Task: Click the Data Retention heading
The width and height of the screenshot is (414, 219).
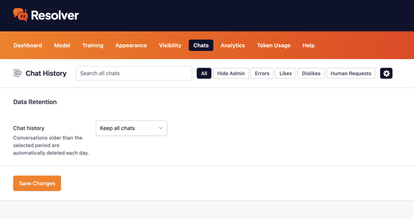Action: (35, 102)
